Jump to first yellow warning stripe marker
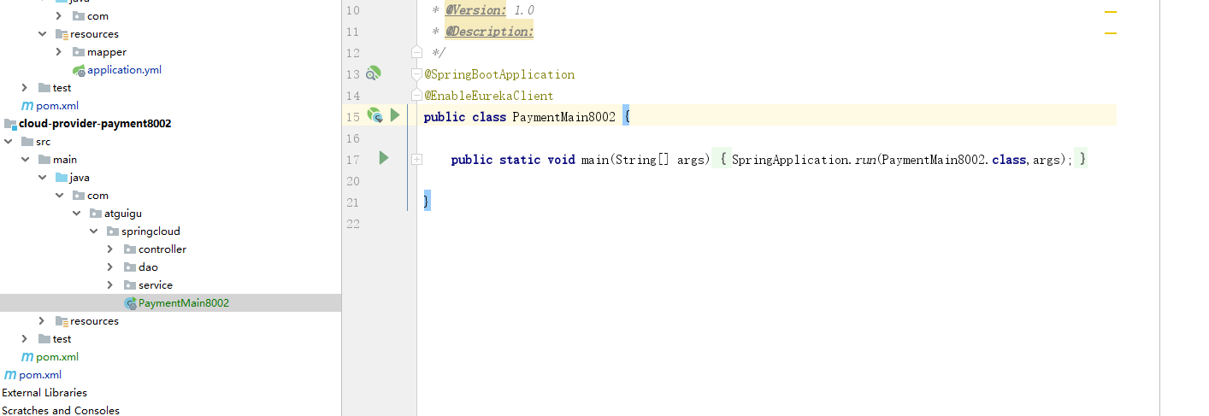 [x=1111, y=12]
